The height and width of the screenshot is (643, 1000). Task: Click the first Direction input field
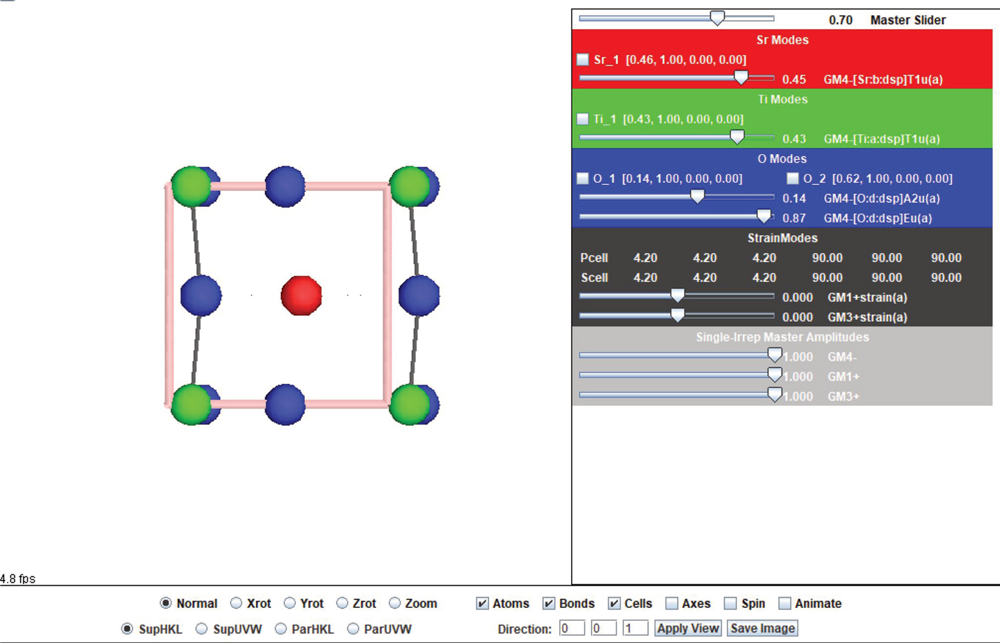pyautogui.click(x=572, y=629)
